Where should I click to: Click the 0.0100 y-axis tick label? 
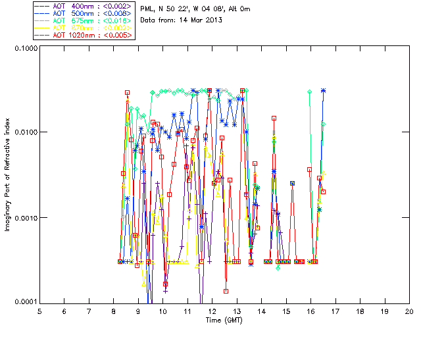[24, 132]
